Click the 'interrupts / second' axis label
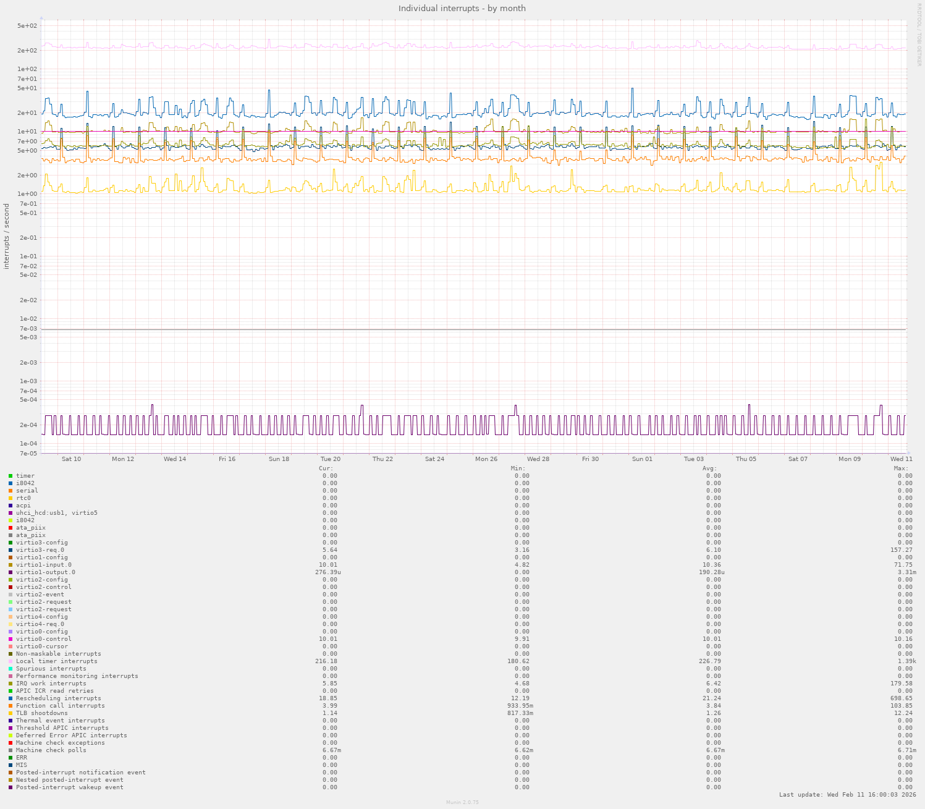 pos(7,236)
